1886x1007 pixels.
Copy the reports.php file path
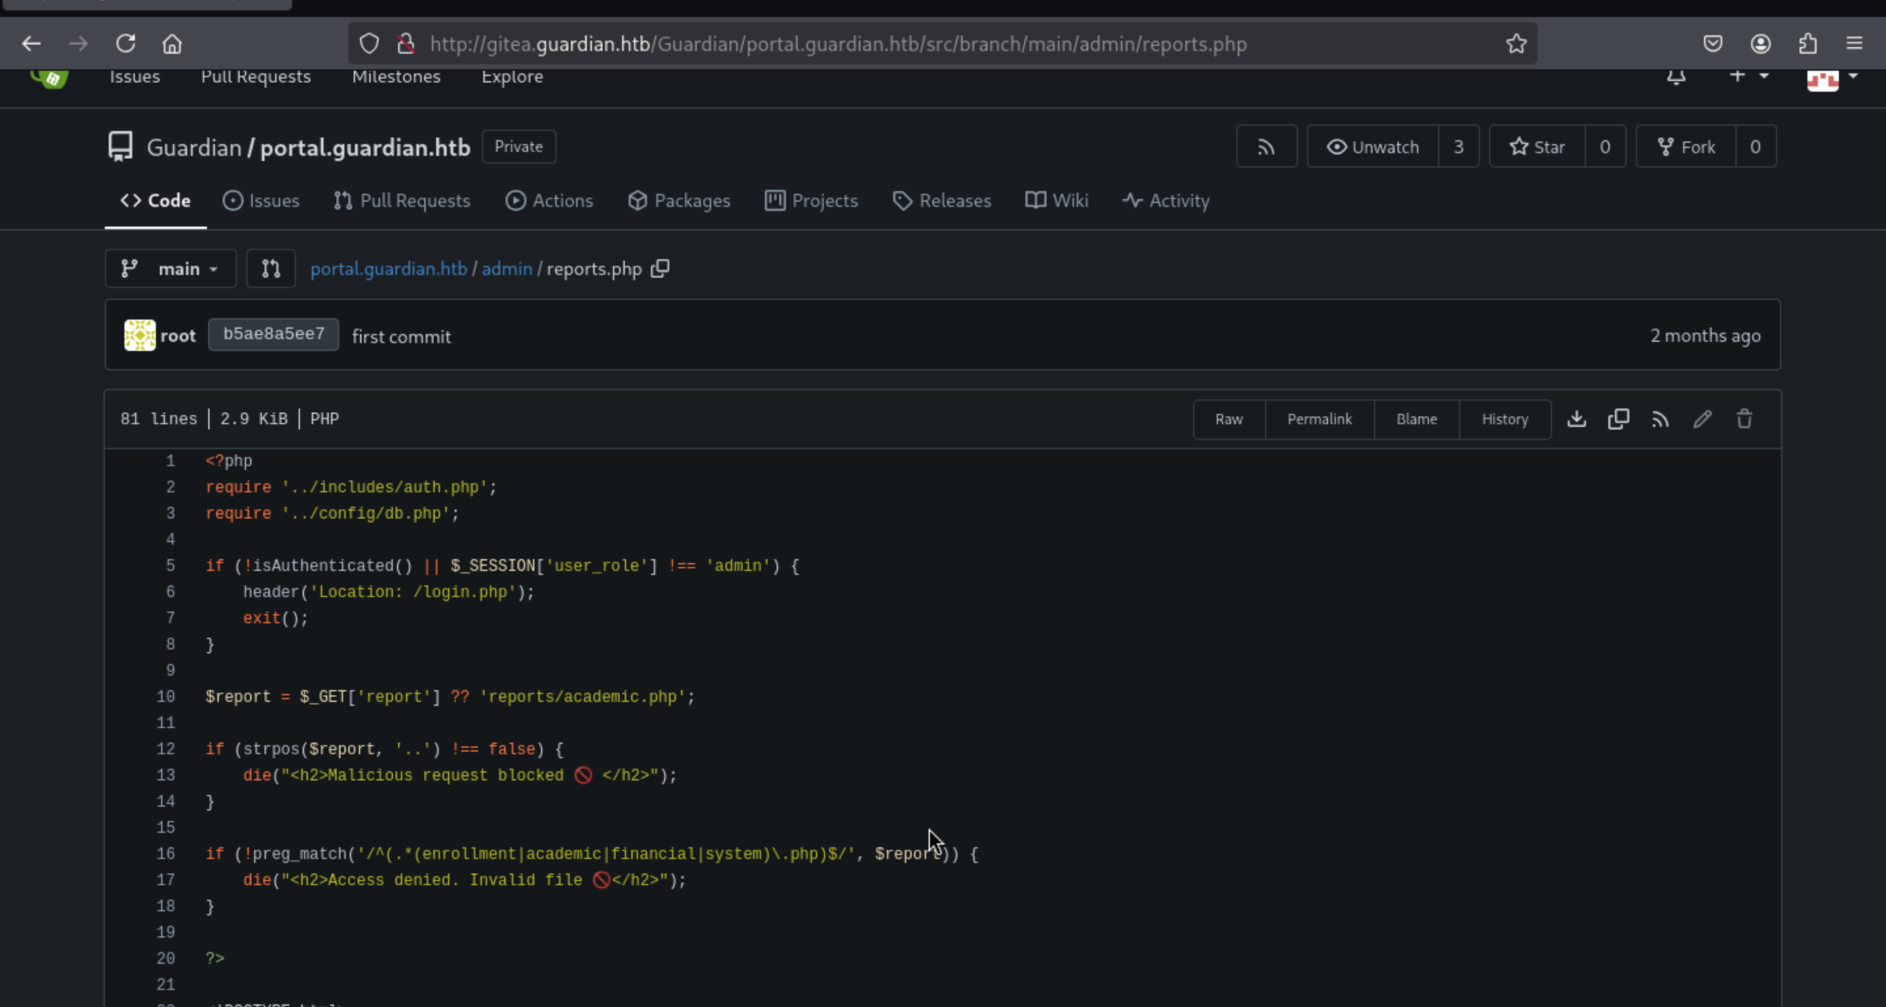[660, 268]
